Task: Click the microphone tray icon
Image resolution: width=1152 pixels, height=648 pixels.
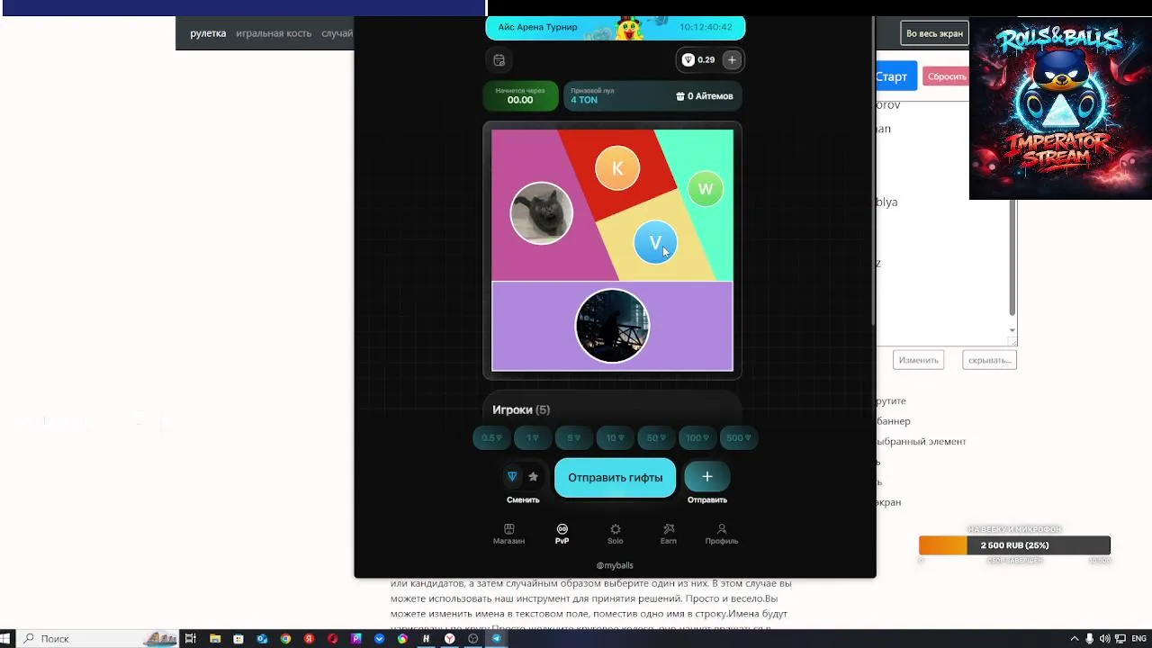Action: [x=1089, y=639]
